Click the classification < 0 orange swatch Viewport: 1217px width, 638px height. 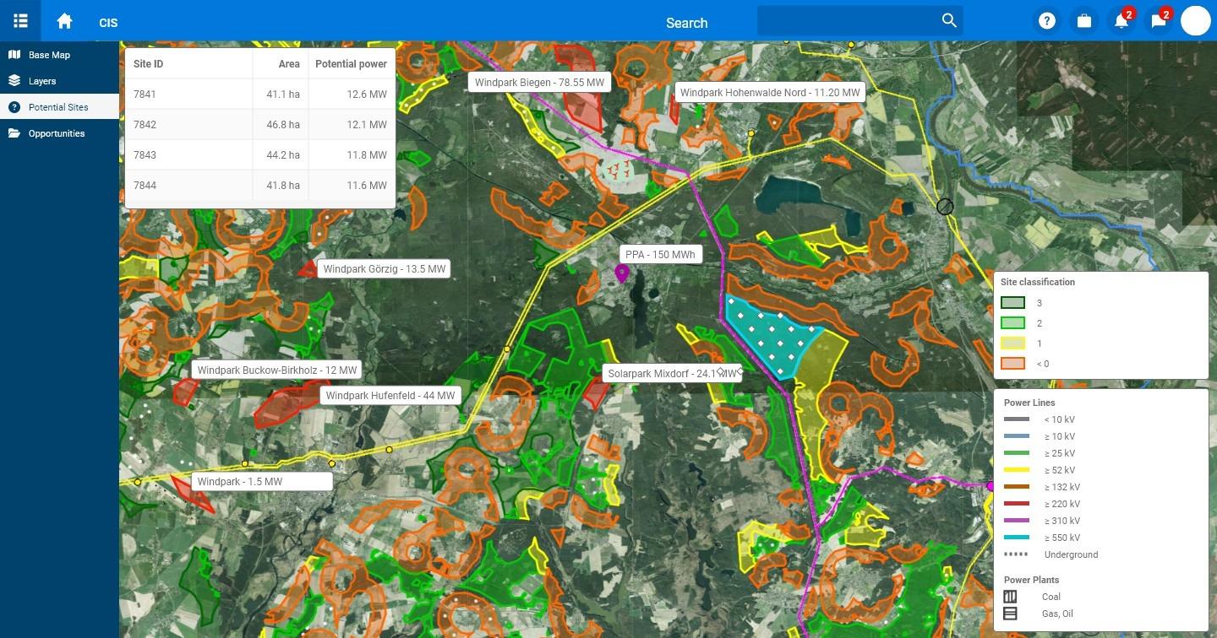tap(1012, 364)
